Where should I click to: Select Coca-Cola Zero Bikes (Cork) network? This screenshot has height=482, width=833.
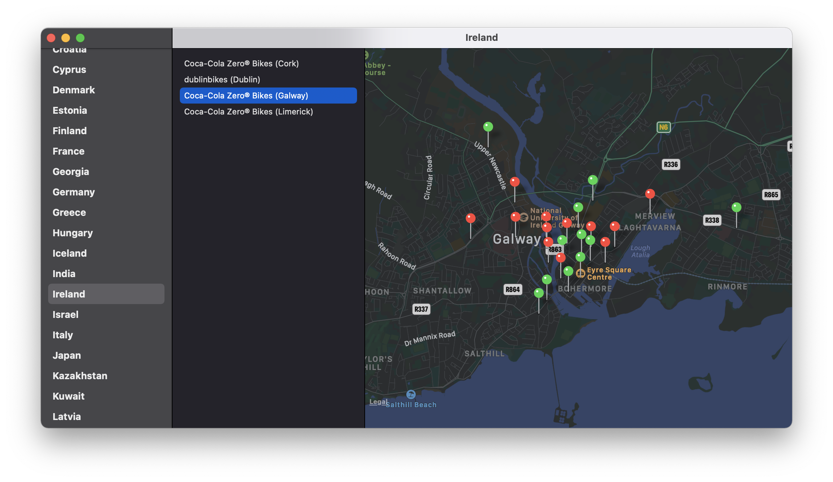(x=268, y=63)
